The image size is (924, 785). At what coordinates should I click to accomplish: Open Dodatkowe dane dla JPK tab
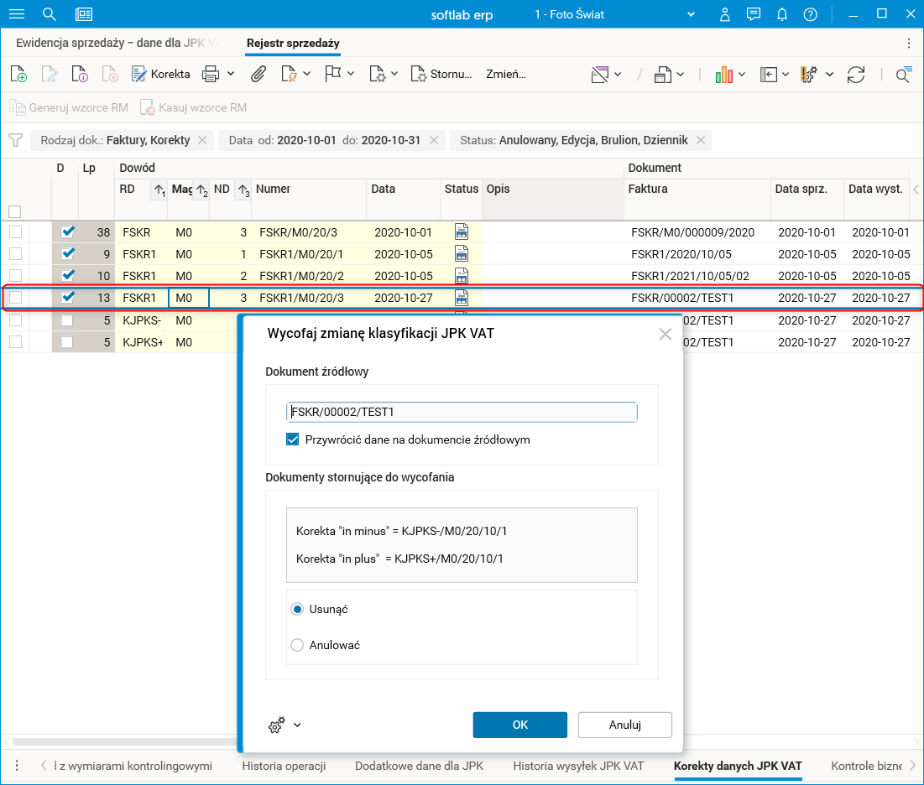(x=419, y=766)
